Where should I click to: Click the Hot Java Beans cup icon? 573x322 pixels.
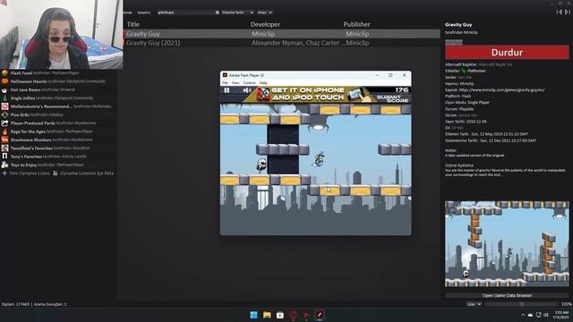[x=4, y=89]
